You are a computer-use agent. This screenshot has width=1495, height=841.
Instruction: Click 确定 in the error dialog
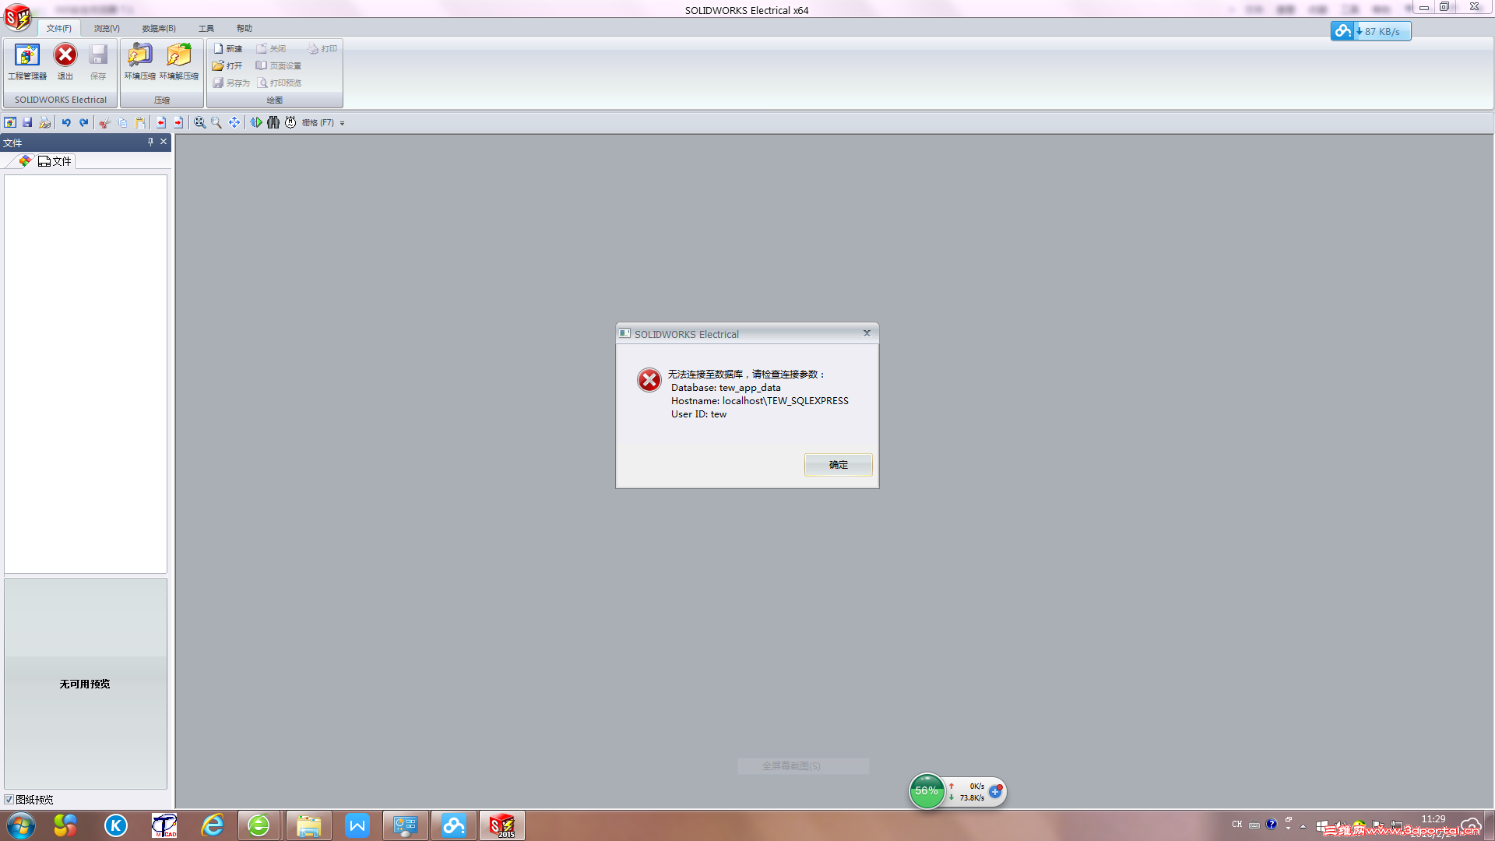838,465
